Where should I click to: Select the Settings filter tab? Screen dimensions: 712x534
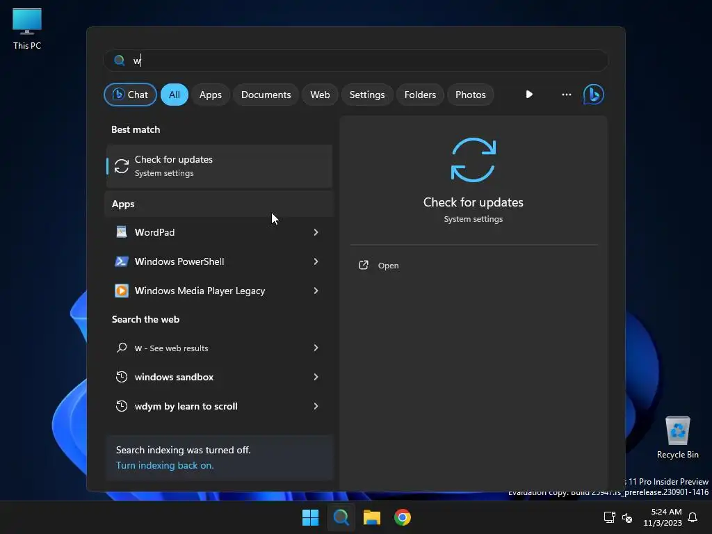coord(367,95)
